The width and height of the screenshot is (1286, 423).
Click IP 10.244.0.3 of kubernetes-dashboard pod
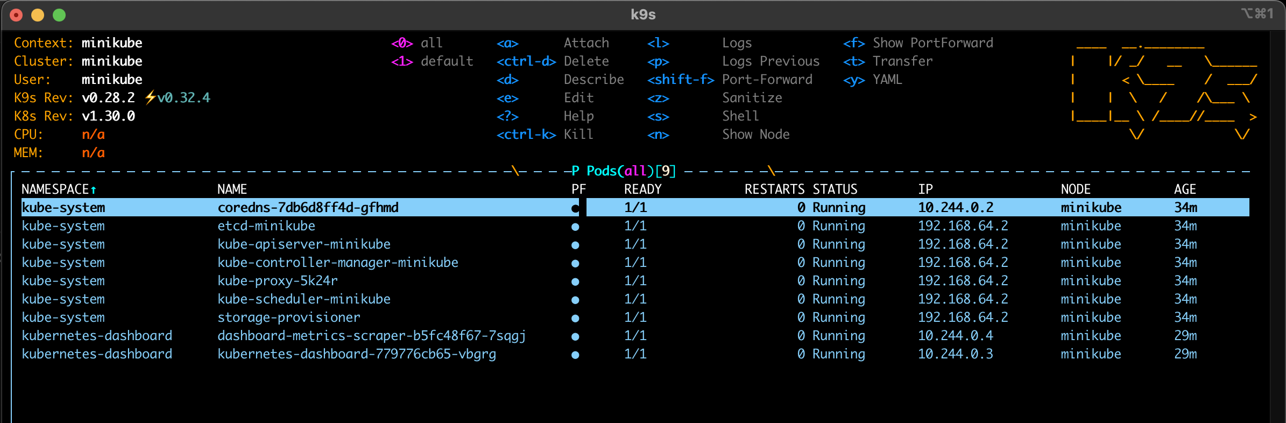(955, 354)
